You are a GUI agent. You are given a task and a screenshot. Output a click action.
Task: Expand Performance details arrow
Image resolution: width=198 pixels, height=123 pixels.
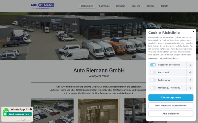pos(190,80)
